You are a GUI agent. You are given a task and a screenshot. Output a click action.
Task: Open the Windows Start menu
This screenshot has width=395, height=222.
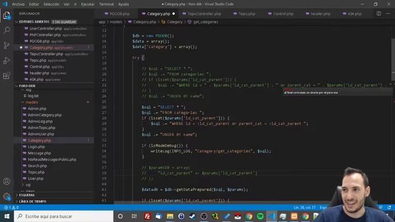point(7,216)
